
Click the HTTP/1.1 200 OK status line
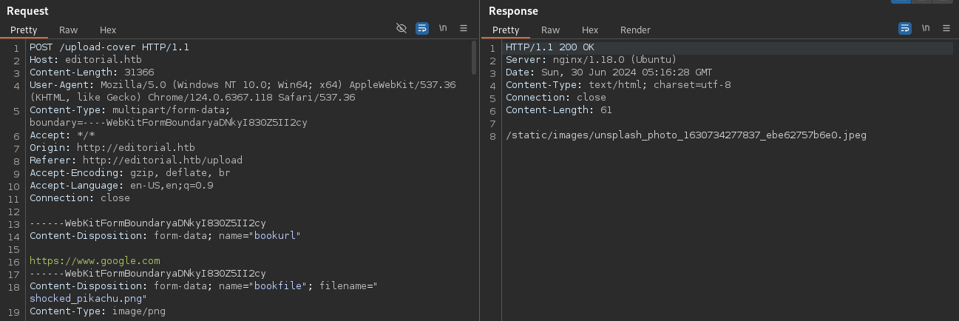[x=549, y=47]
